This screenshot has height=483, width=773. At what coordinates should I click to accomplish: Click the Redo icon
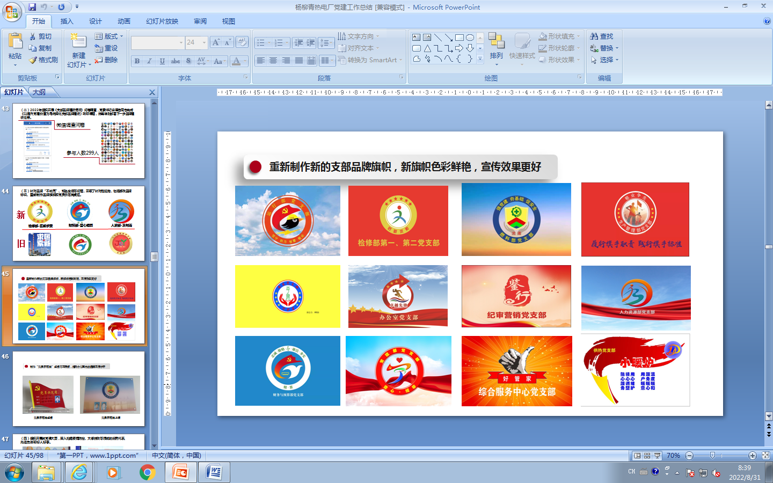[x=61, y=7]
